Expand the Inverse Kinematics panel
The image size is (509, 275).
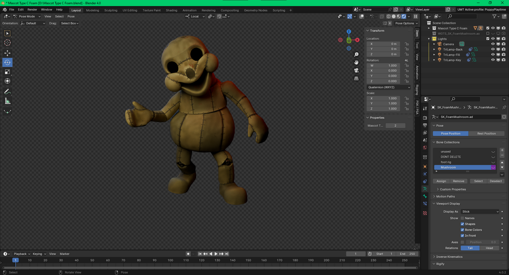click(449, 257)
